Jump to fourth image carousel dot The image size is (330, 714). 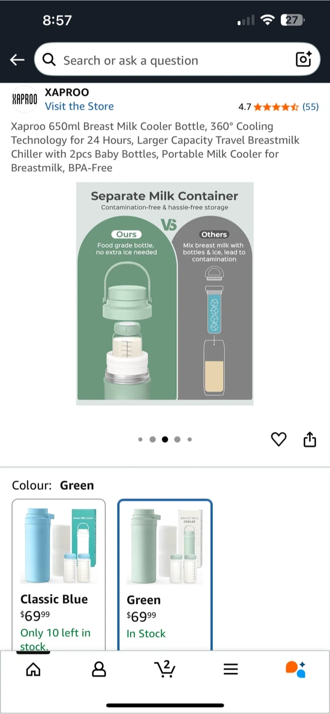click(177, 439)
